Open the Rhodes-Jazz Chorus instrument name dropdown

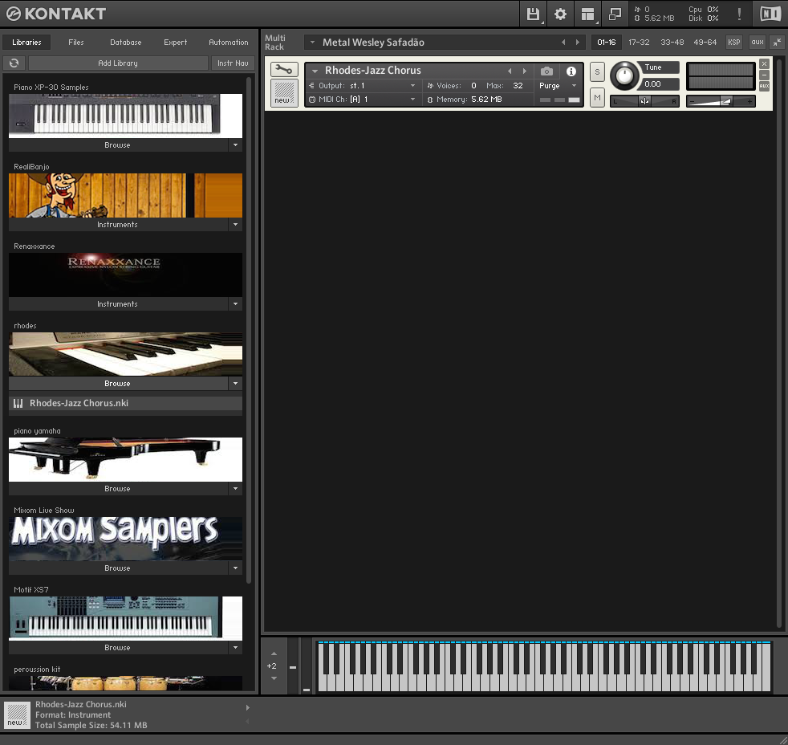click(315, 71)
